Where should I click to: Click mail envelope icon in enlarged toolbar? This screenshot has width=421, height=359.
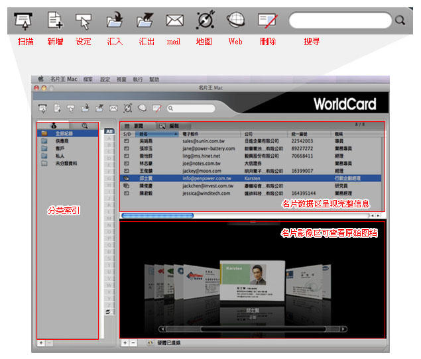[x=175, y=21]
